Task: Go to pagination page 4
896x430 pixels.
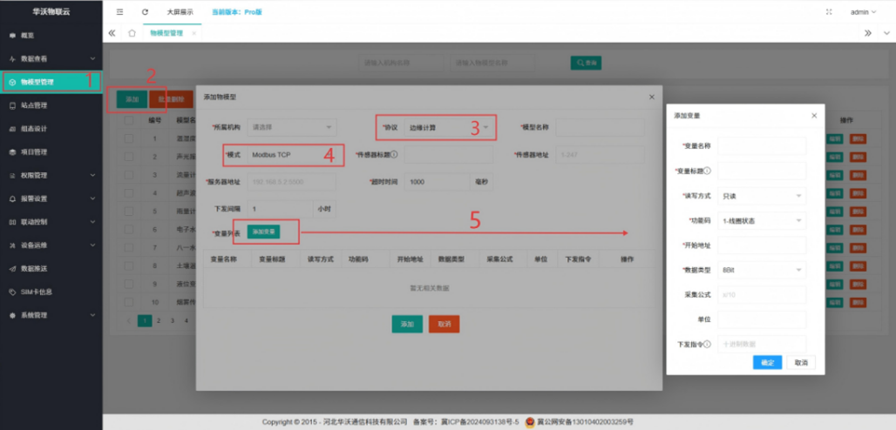Action: click(186, 321)
